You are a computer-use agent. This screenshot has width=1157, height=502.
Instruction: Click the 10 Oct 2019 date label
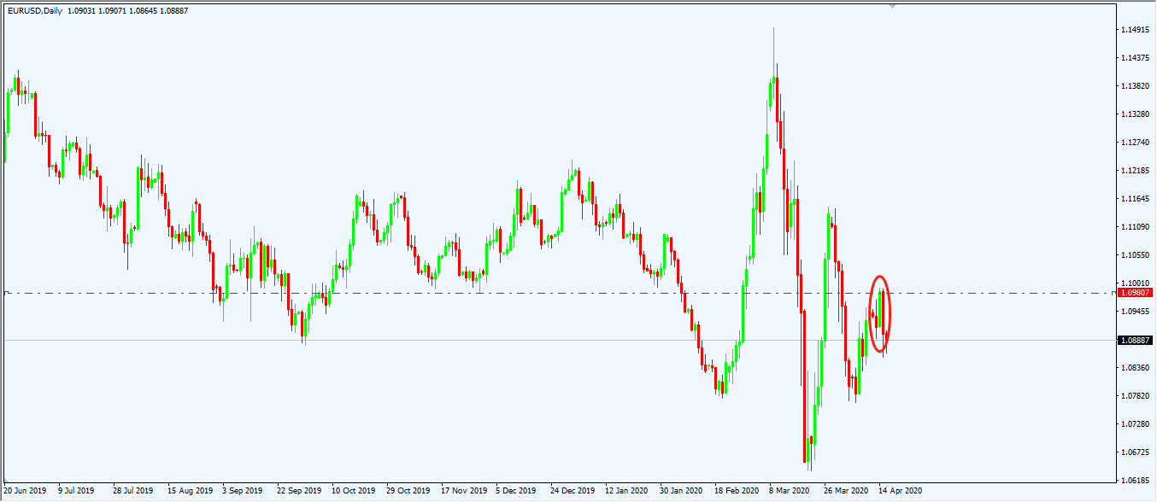pyautogui.click(x=354, y=492)
